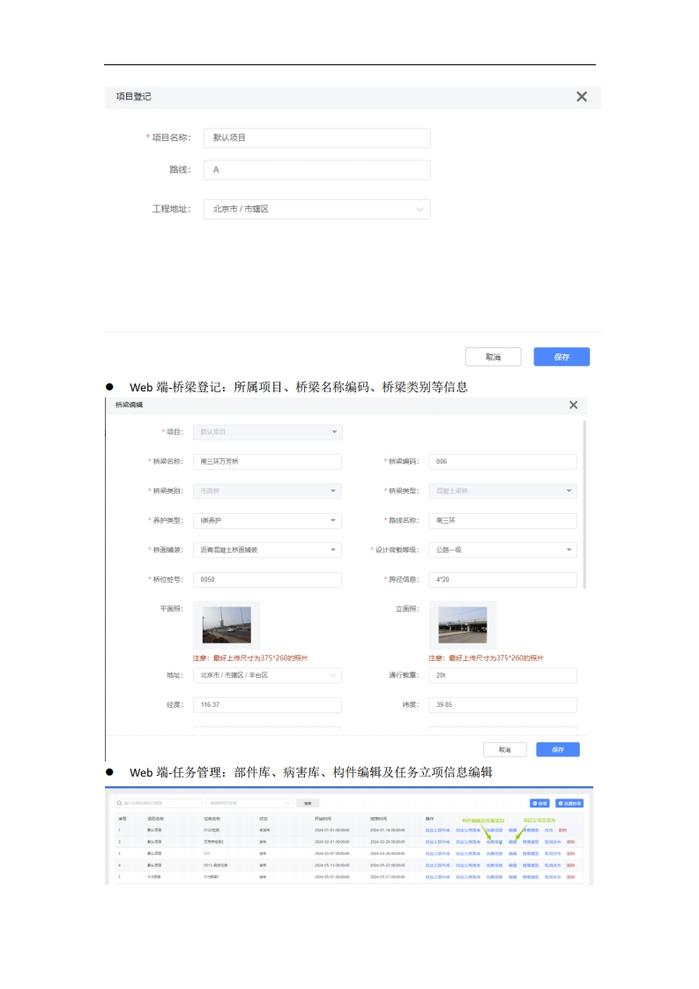The image size is (699, 989).
Task: Click the 桥梁编码 field containing 006
Action: tap(502, 462)
